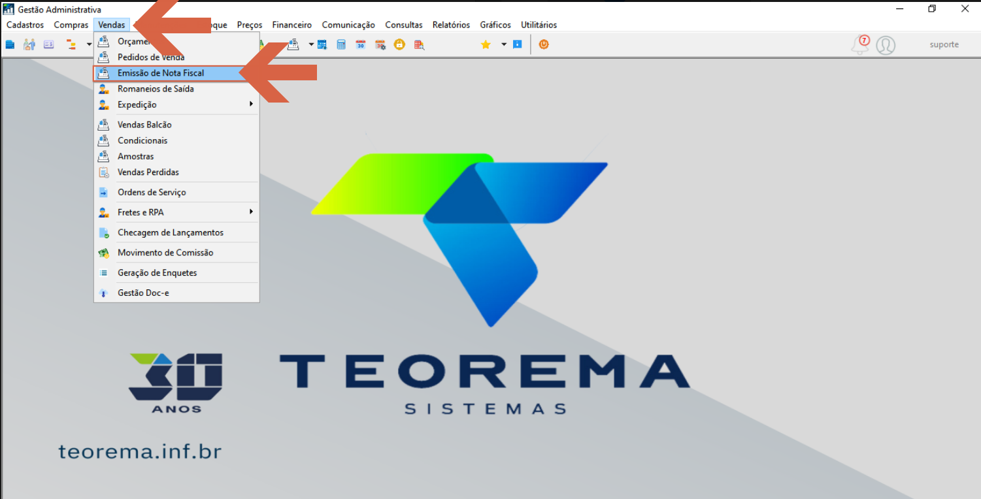Screen dimensions: 981x499
Task: Click the Romaneios de Saída person icon
Action: click(103, 89)
